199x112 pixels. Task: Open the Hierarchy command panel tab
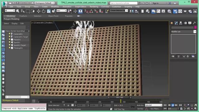tap(181, 23)
